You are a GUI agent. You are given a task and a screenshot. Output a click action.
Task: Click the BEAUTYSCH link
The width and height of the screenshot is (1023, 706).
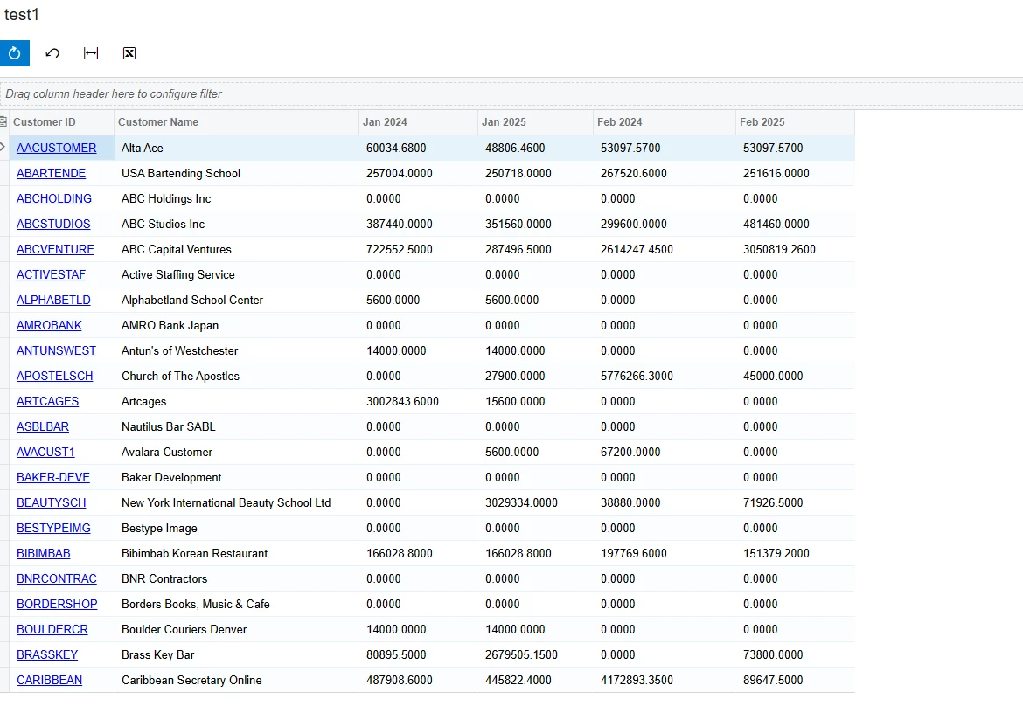point(51,503)
